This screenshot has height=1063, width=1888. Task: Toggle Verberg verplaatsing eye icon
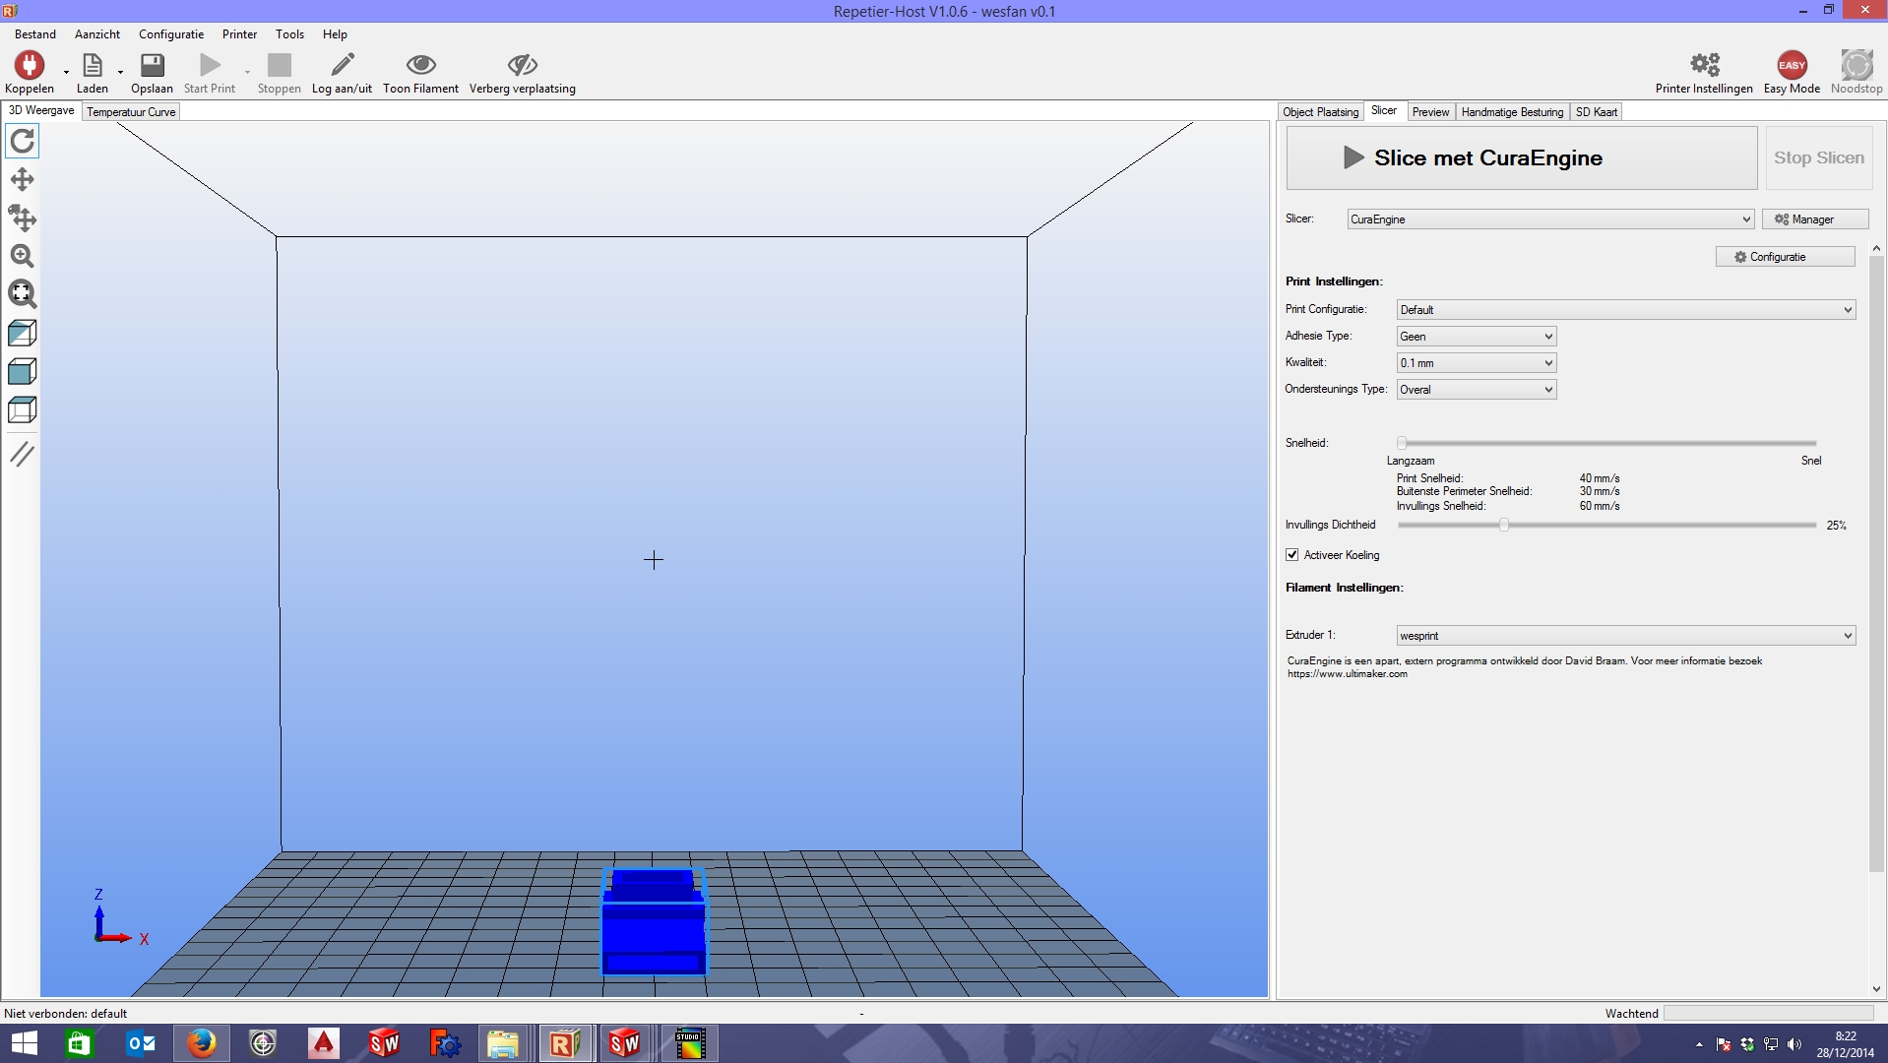tap(523, 65)
